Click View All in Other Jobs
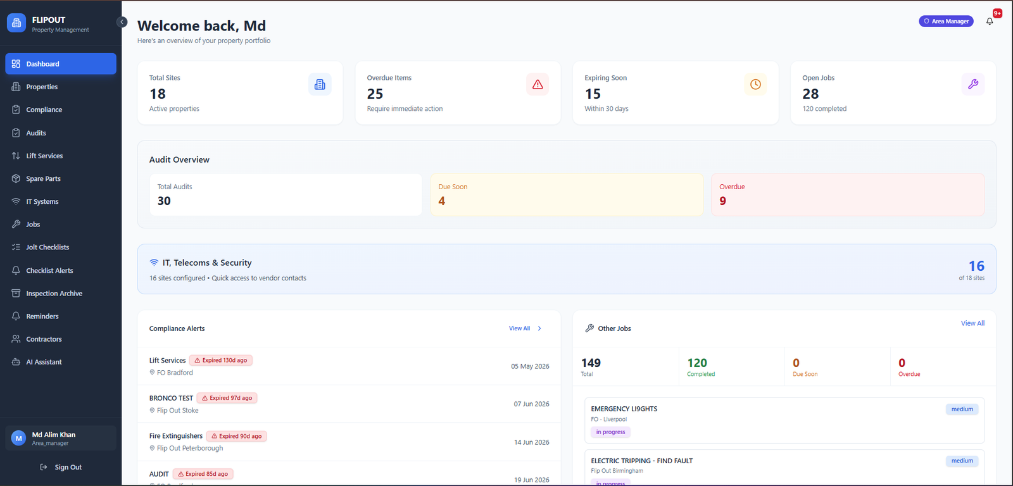This screenshot has height=486, width=1013. [x=972, y=323]
